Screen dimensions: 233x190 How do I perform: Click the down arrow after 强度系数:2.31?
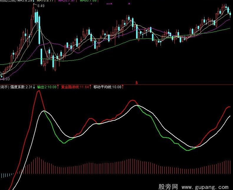pyautogui.click(x=34, y=87)
